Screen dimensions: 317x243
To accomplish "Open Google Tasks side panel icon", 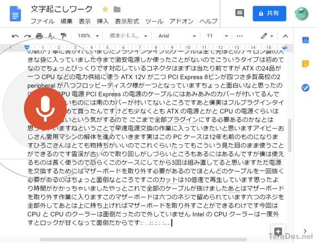I will (305, 88).
